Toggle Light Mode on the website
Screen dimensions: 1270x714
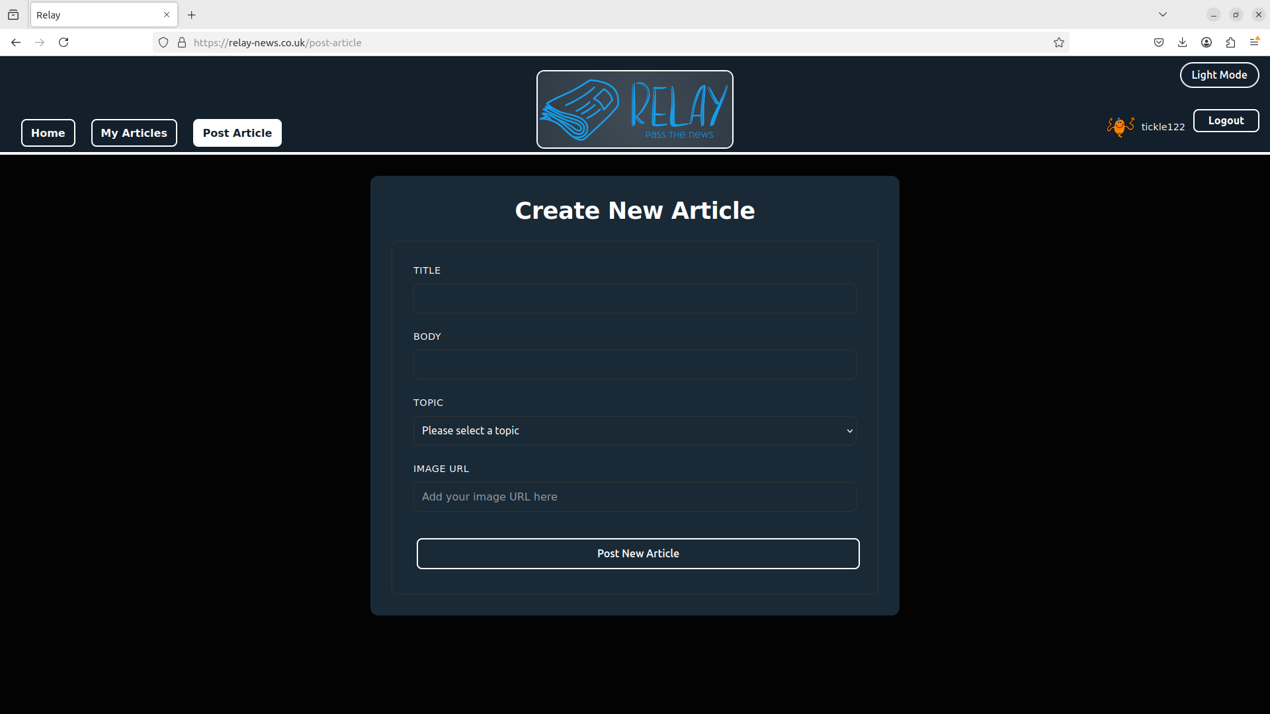(1220, 75)
